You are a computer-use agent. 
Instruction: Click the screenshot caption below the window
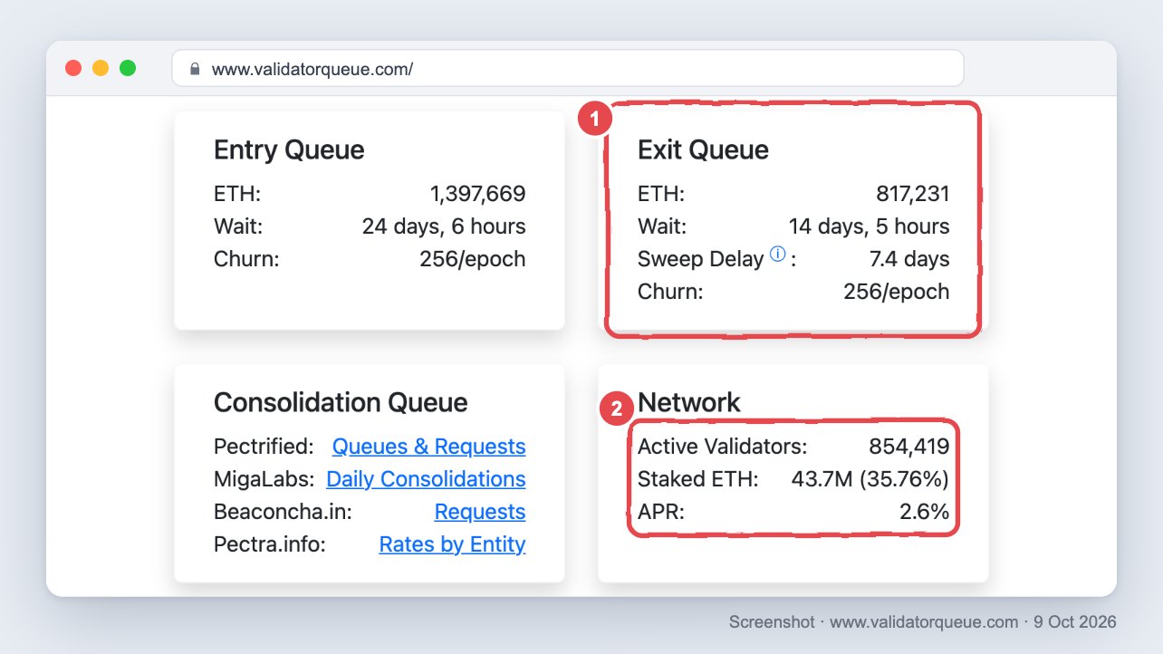coord(922,622)
